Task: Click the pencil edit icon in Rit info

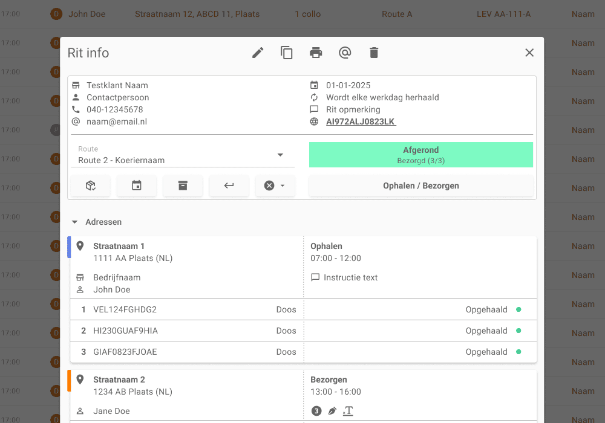Action: (x=258, y=53)
